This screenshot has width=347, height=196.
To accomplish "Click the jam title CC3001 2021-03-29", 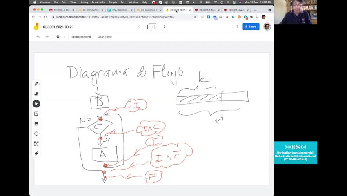I will (x=58, y=27).
